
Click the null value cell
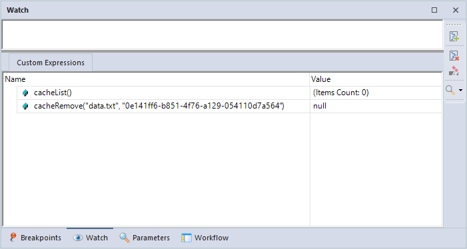pyautogui.click(x=376, y=106)
